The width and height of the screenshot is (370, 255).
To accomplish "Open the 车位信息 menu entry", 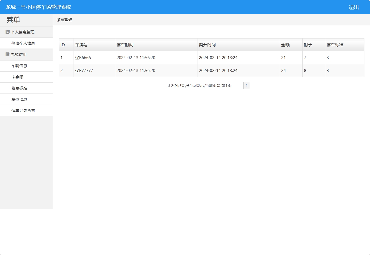I will [19, 99].
